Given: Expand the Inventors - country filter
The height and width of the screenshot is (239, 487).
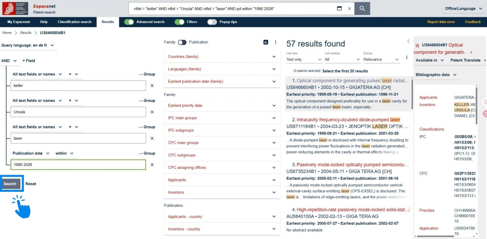Looking at the screenshot, I should [x=222, y=229].
